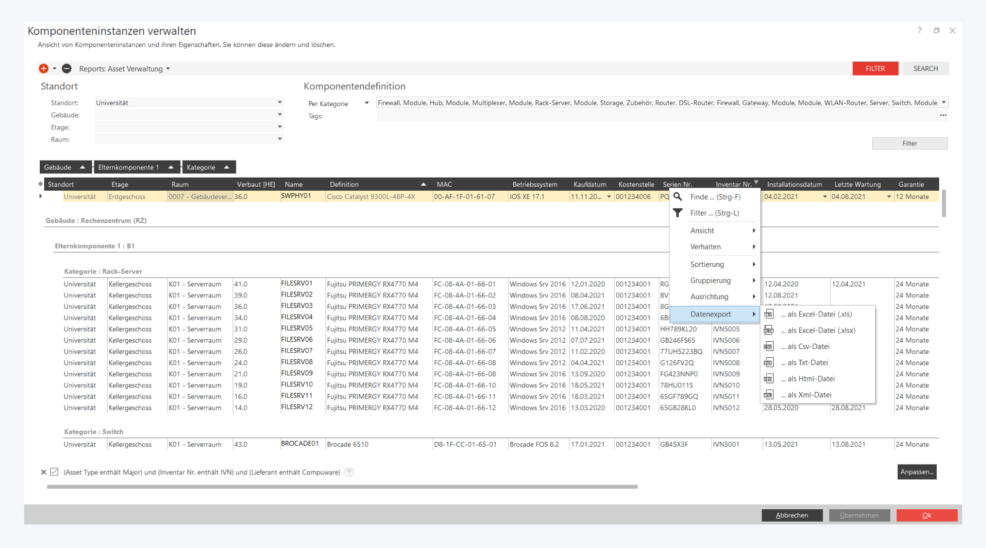Screen dimensions: 986x548
Task: Open the Standort dropdown showing Universität
Action: pos(279,103)
